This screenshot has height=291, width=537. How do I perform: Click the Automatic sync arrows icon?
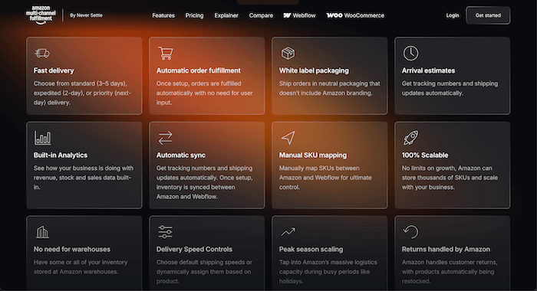tap(166, 138)
